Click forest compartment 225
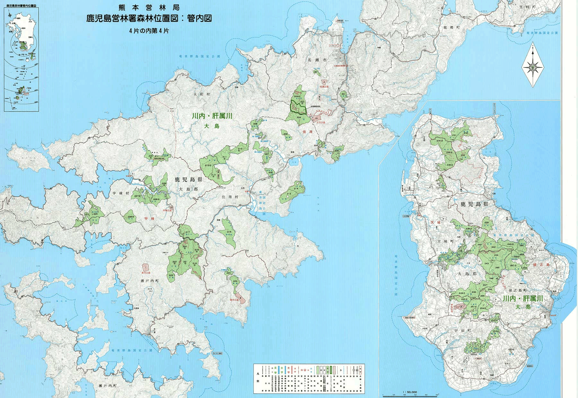This screenshot has width=578, height=398. [x=95, y=214]
